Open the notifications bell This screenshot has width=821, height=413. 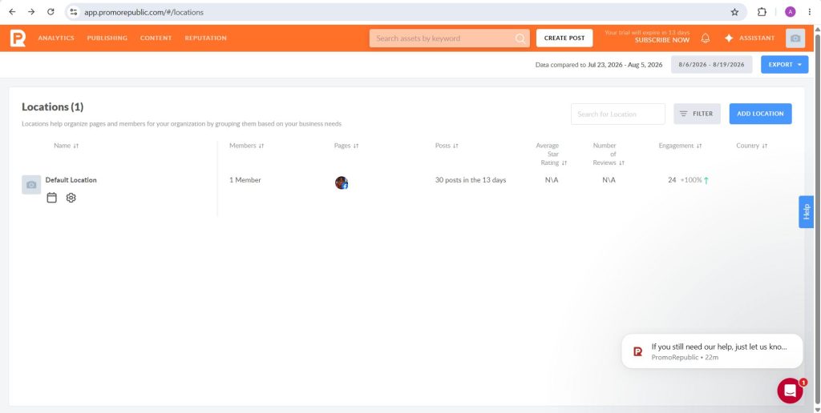706,38
